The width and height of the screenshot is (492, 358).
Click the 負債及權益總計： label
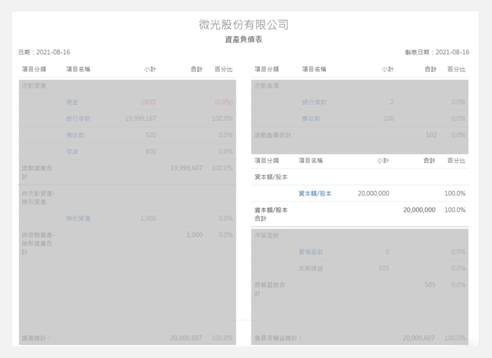click(x=278, y=338)
